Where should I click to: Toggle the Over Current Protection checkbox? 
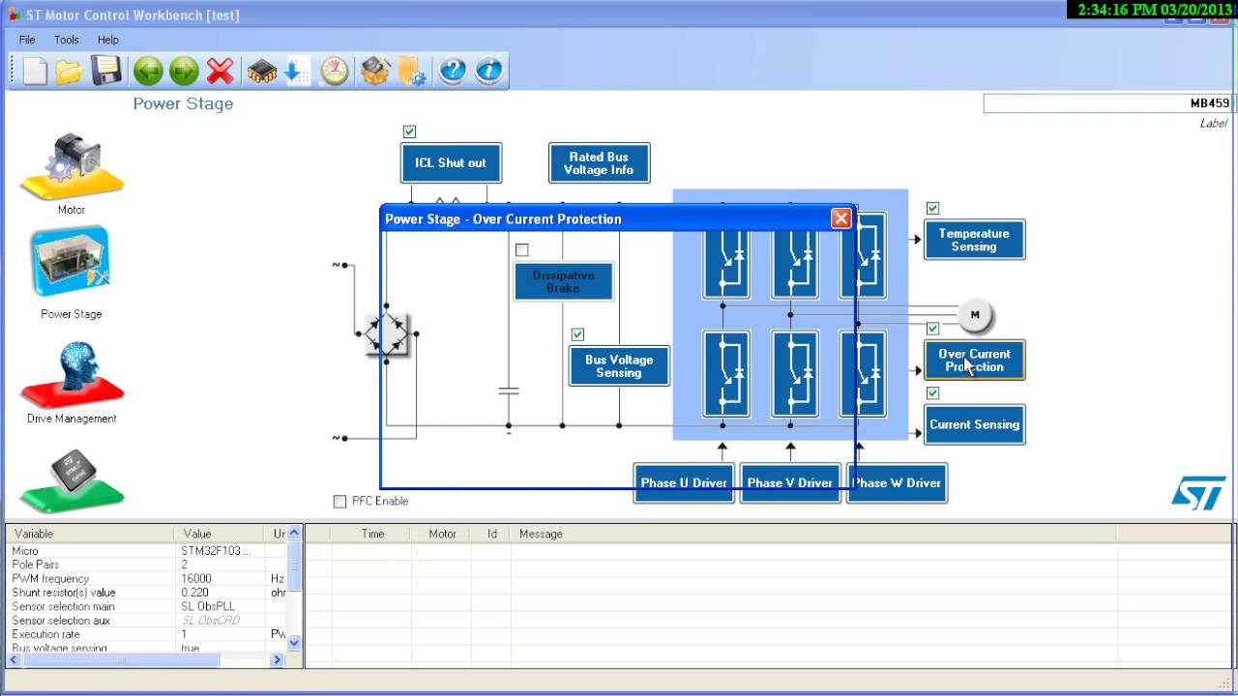(932, 329)
